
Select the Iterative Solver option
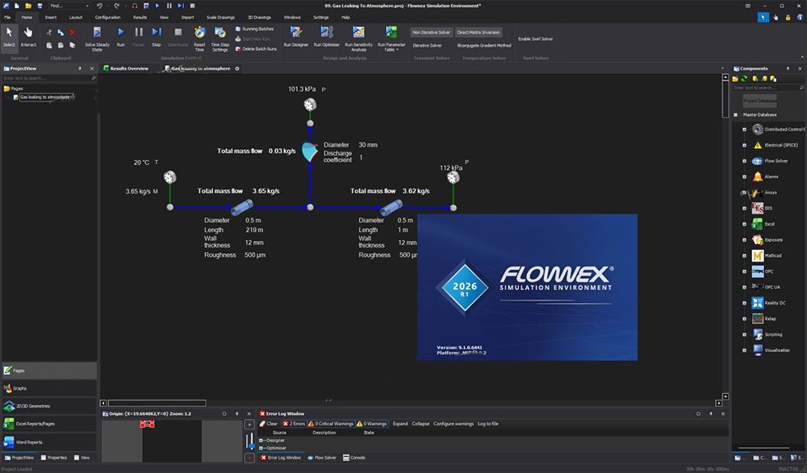(x=427, y=45)
